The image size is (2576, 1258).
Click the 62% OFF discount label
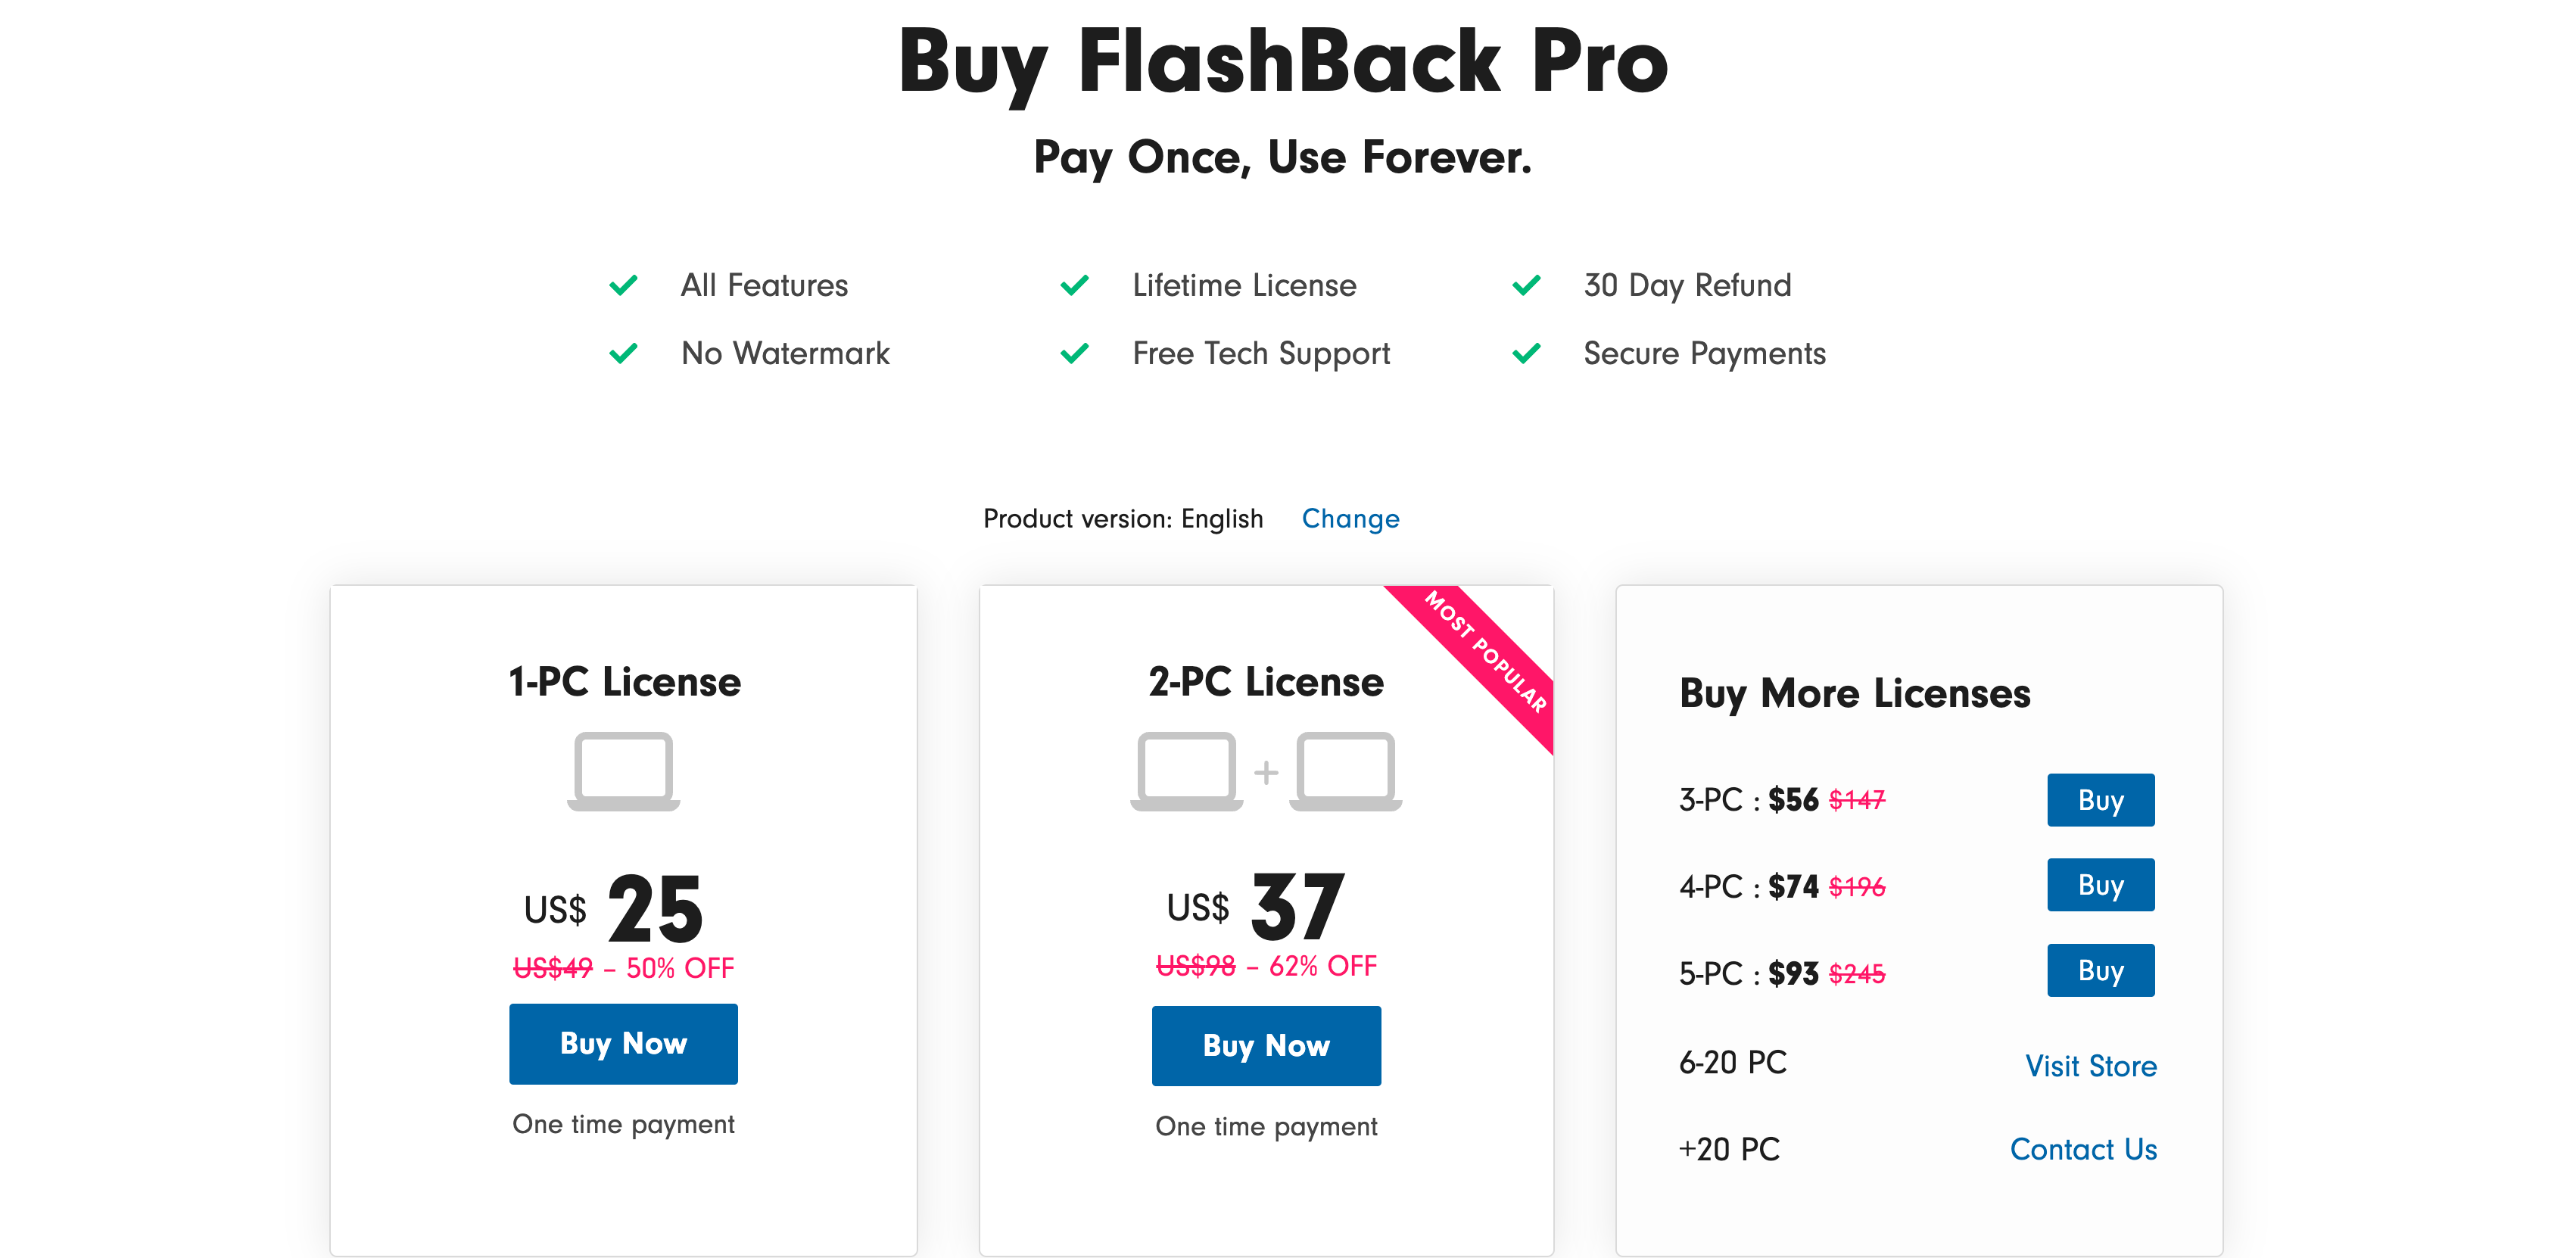[x=1322, y=966]
